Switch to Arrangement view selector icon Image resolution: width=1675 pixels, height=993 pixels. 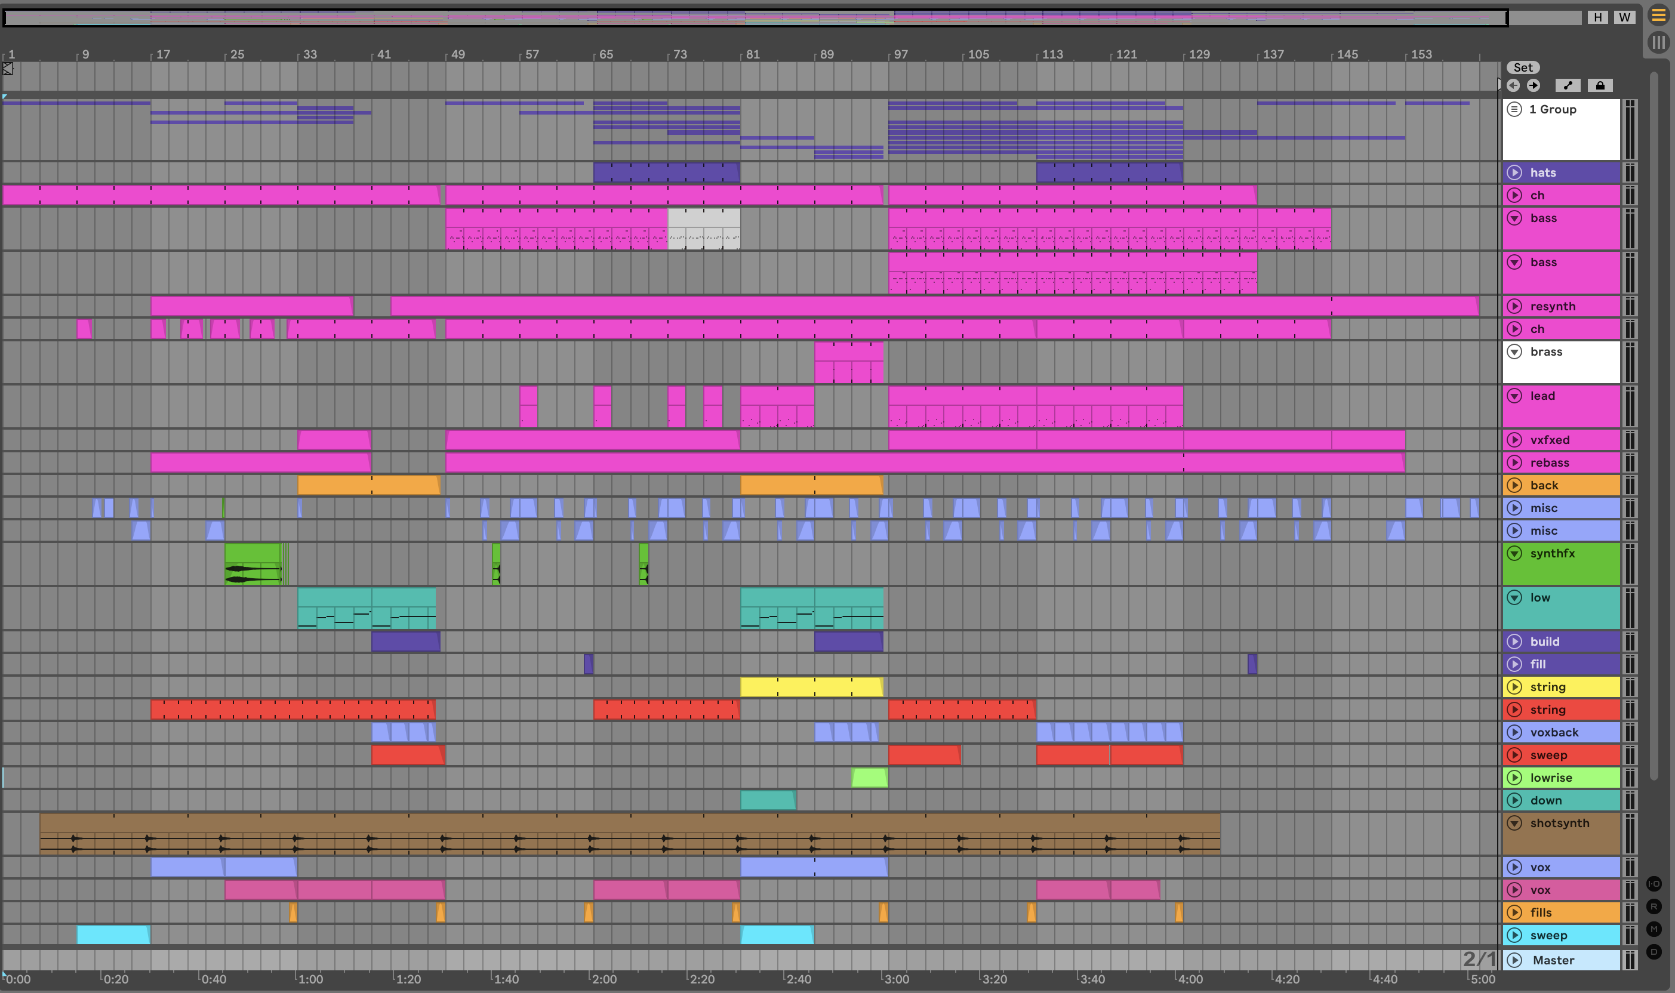1658,15
